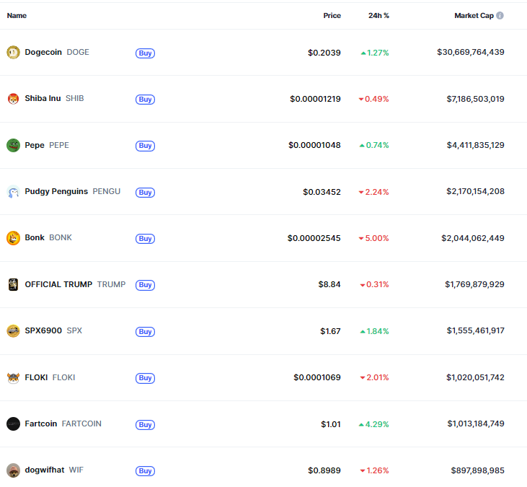Click the dogwifhat coin logo

click(x=13, y=470)
